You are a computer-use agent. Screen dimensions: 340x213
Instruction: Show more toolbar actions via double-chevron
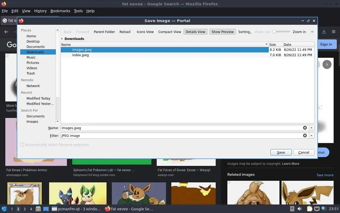pos(312,32)
